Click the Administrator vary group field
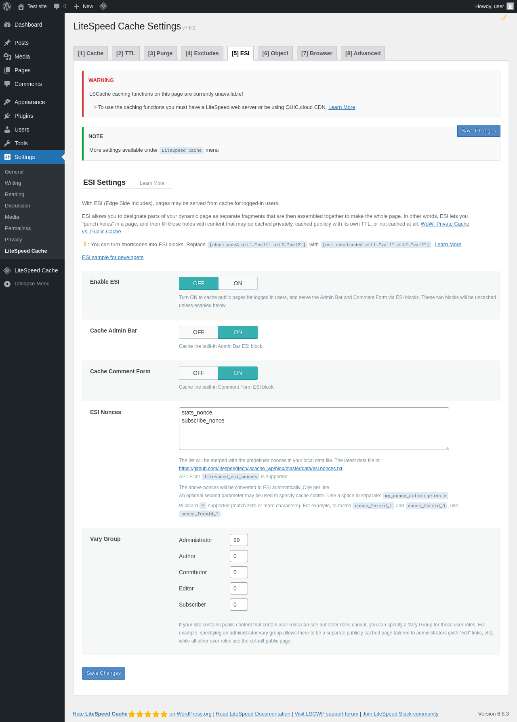Image resolution: width=517 pixels, height=722 pixels. pos(239,540)
